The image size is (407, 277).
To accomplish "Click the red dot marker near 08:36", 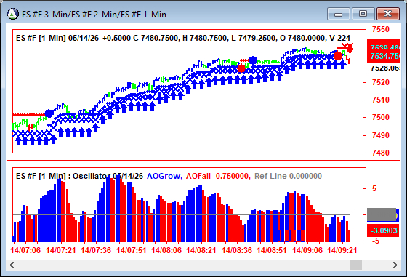I will [241, 68].
